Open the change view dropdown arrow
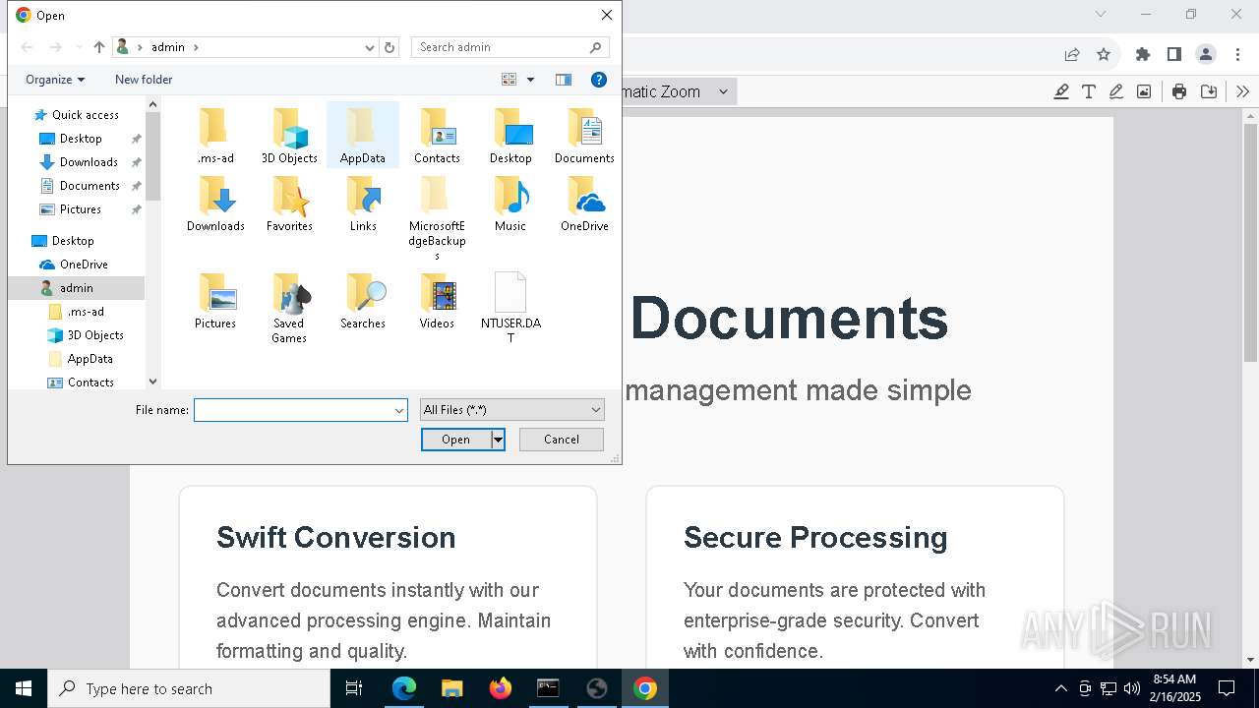The width and height of the screenshot is (1259, 708). pyautogui.click(x=530, y=80)
